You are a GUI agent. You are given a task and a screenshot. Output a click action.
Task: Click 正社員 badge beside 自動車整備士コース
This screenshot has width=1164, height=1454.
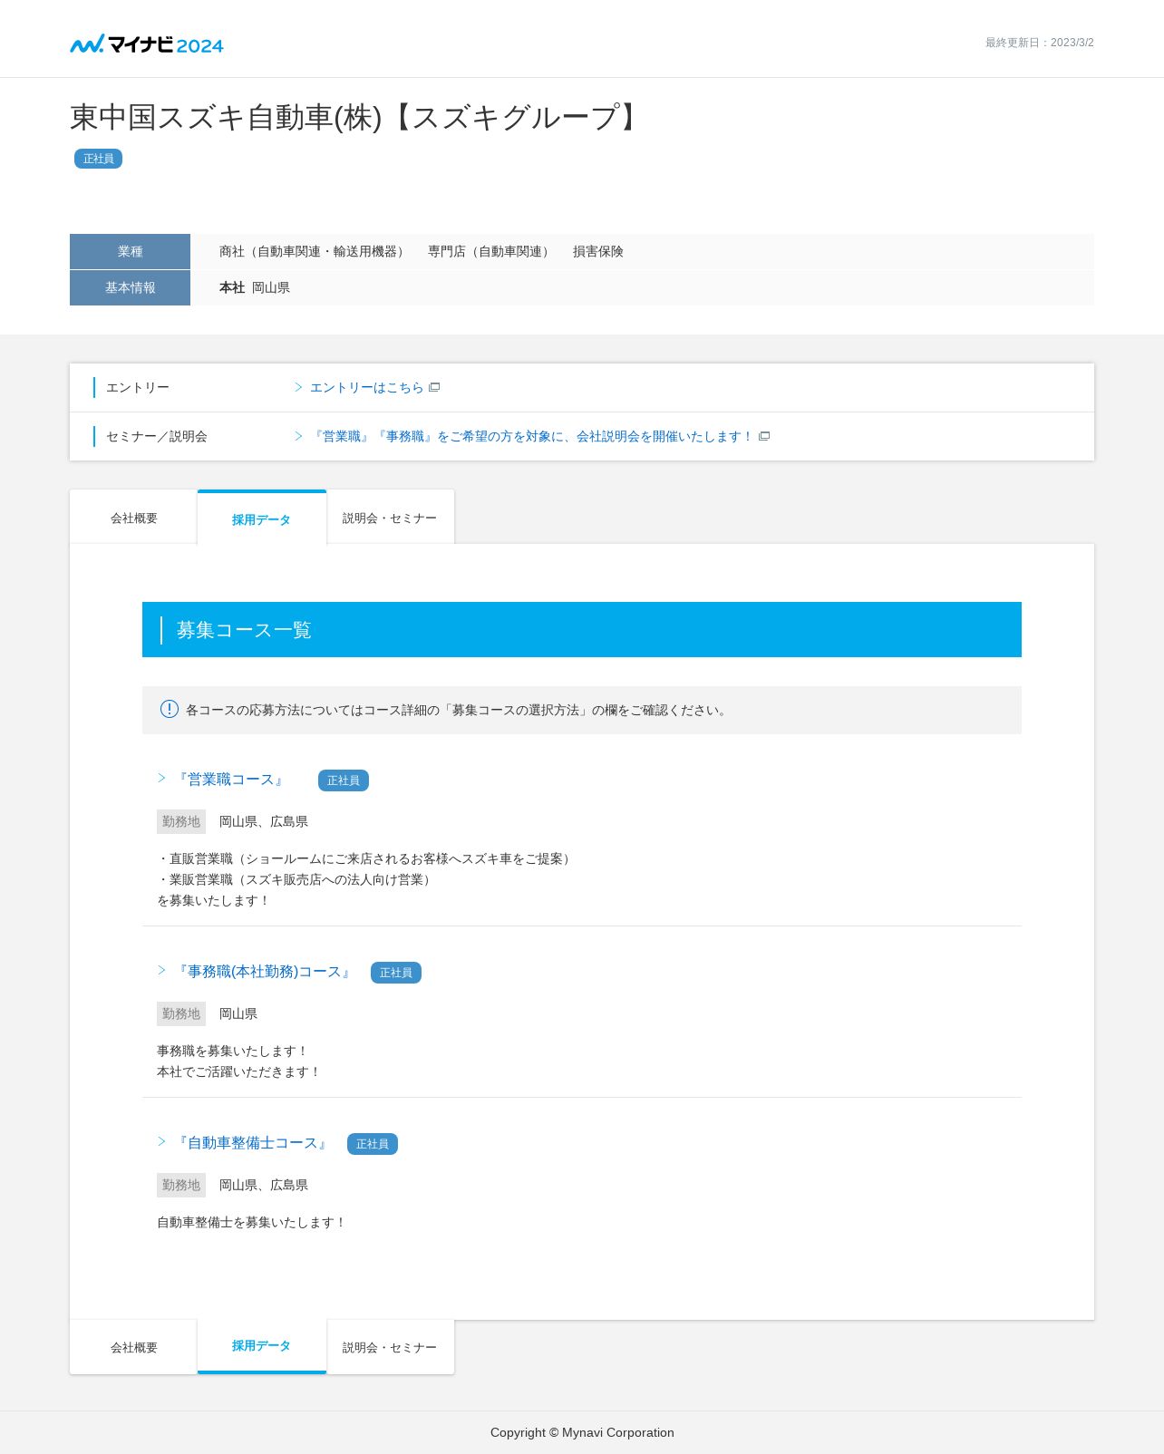click(x=373, y=1144)
